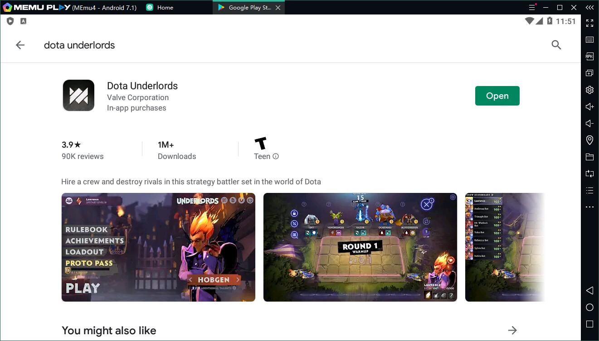Click the fullscreen expand icon
This screenshot has width=599, height=341.
tap(589, 22)
